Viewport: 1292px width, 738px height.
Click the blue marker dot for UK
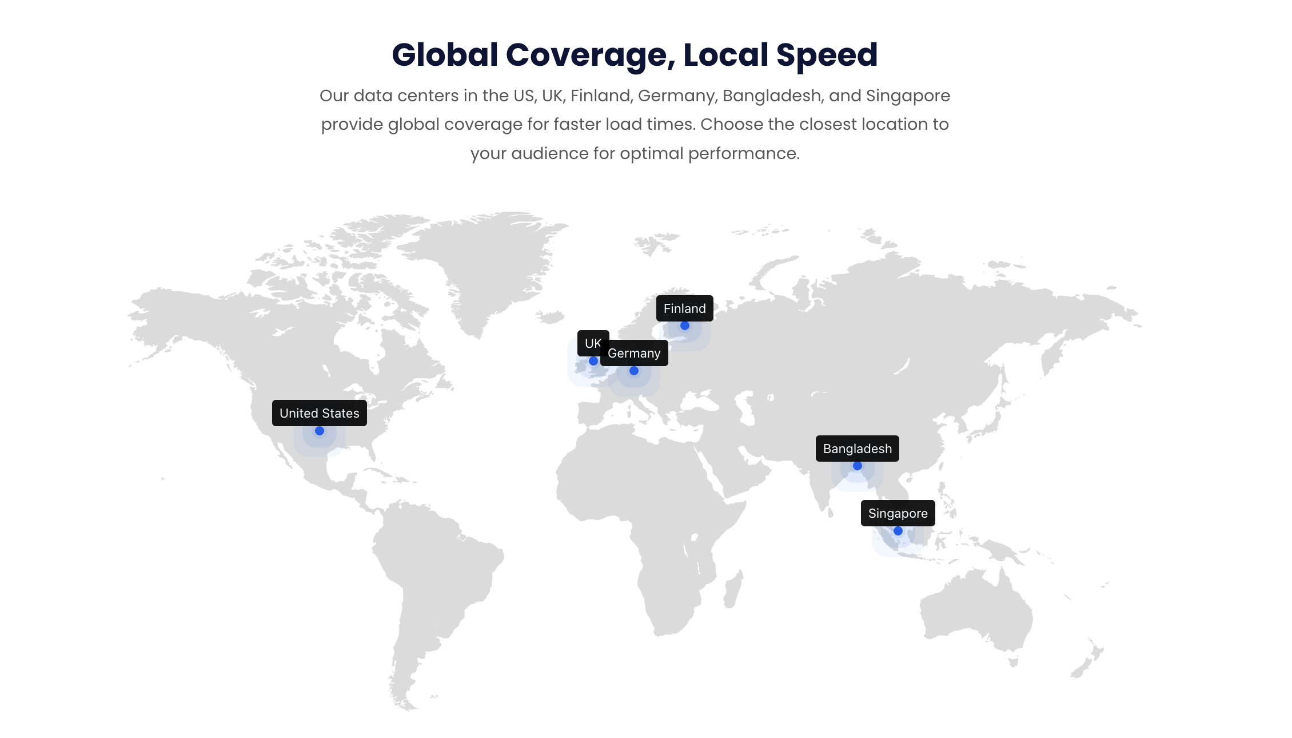[x=593, y=361]
